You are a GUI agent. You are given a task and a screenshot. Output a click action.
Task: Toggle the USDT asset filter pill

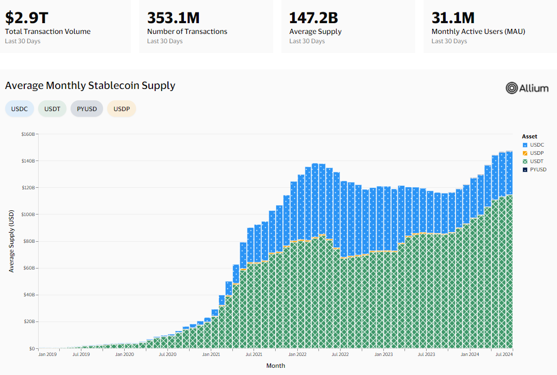(x=52, y=109)
